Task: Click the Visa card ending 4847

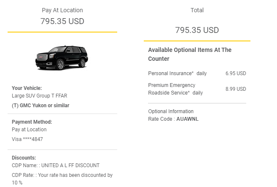Action: (27, 139)
